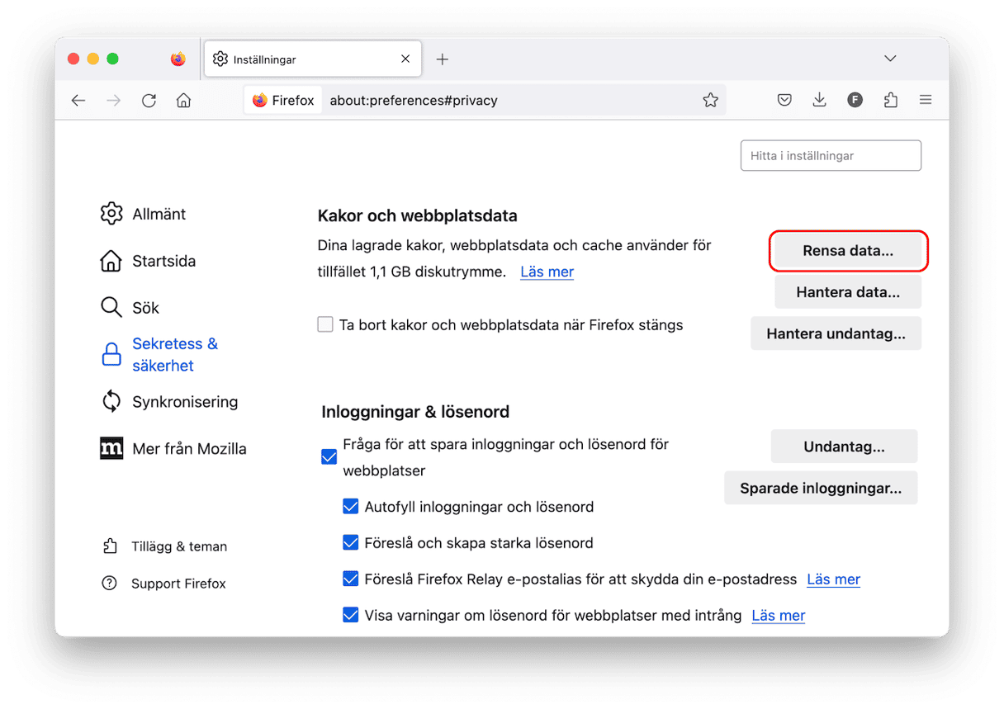Click the new tab plus button
1004x709 pixels.
[x=443, y=59]
